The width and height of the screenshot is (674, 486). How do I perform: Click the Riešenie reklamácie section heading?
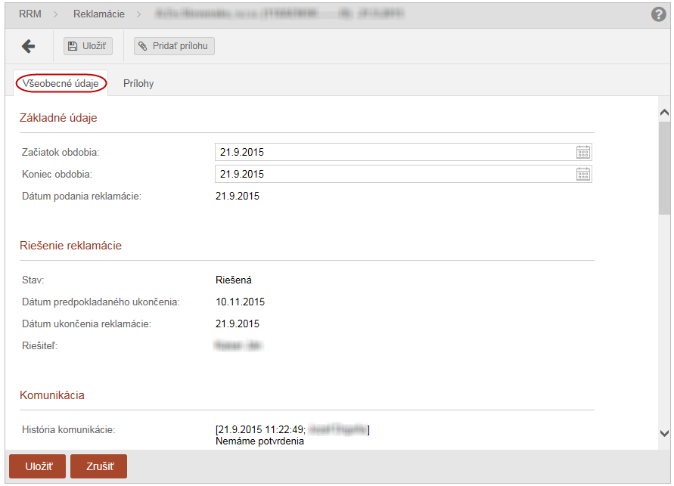[x=70, y=245]
